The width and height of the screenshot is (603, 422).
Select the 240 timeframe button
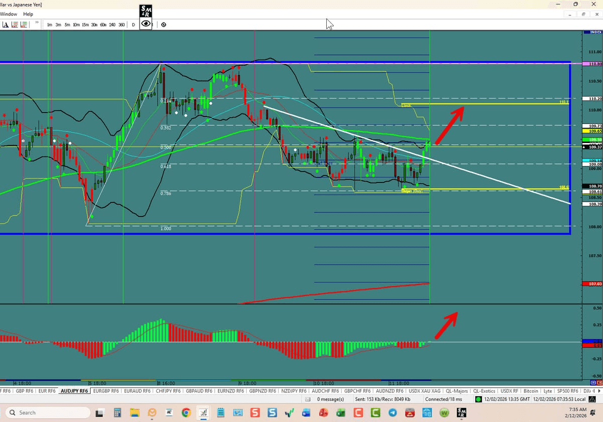[112, 24]
